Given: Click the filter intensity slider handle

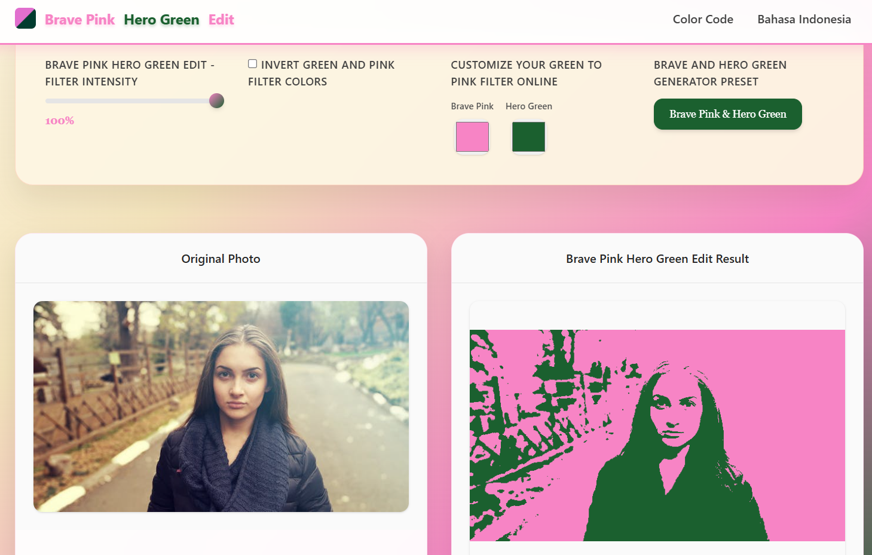Looking at the screenshot, I should (216, 101).
